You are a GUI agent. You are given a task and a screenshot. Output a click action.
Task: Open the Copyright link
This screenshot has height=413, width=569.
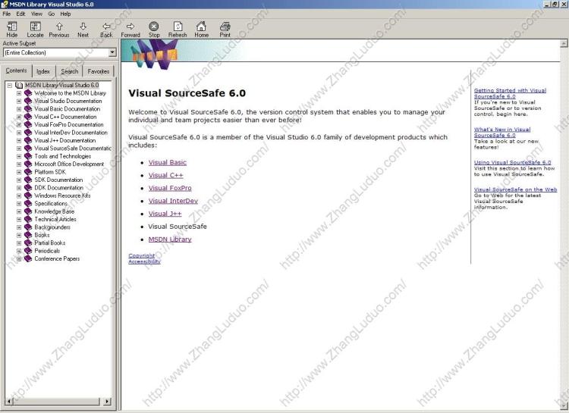tap(142, 255)
